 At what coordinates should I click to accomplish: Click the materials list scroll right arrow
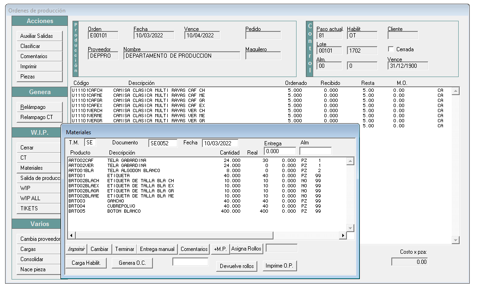click(x=343, y=235)
